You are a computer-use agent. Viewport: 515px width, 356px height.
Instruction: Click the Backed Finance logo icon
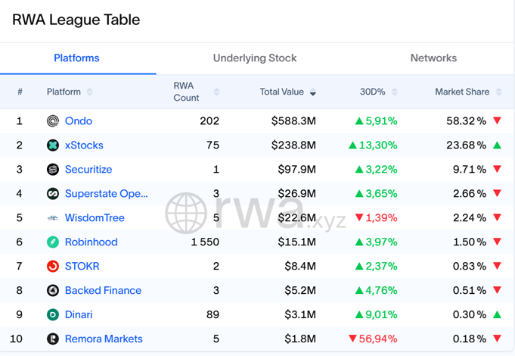pos(53,291)
